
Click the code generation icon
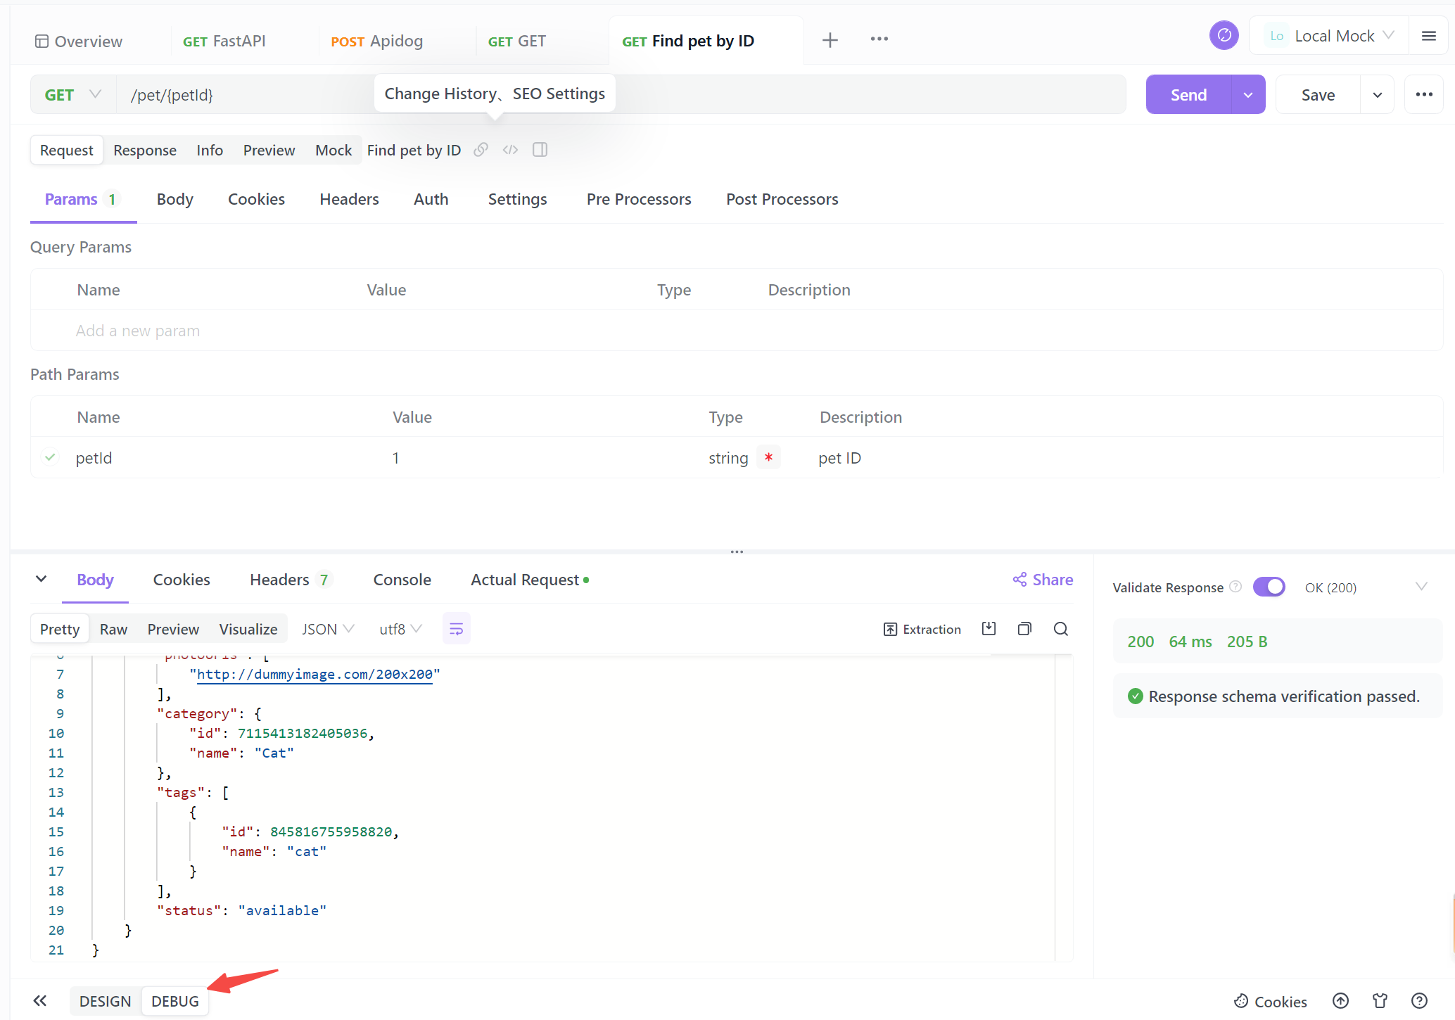[510, 150]
